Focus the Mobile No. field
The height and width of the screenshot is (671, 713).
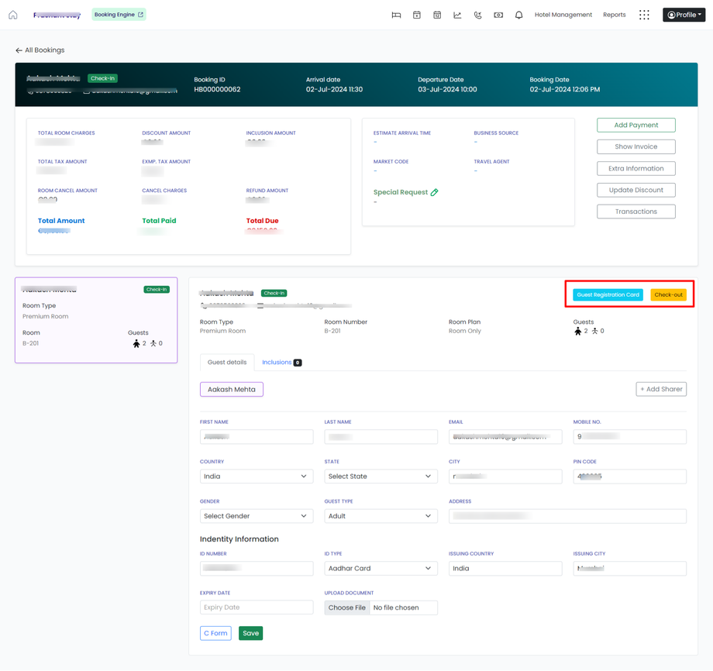[x=629, y=437]
